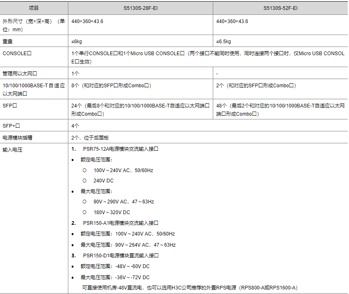Click the RPS800-A或RPS1600-A note line
The width and height of the screenshot is (349, 294).
(x=190, y=288)
